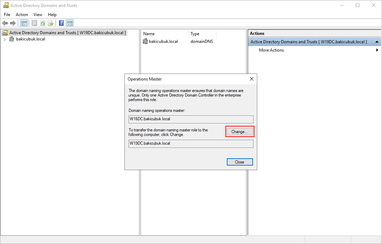Click Change button to transfer role
The width and height of the screenshot is (382, 244).
pos(240,132)
